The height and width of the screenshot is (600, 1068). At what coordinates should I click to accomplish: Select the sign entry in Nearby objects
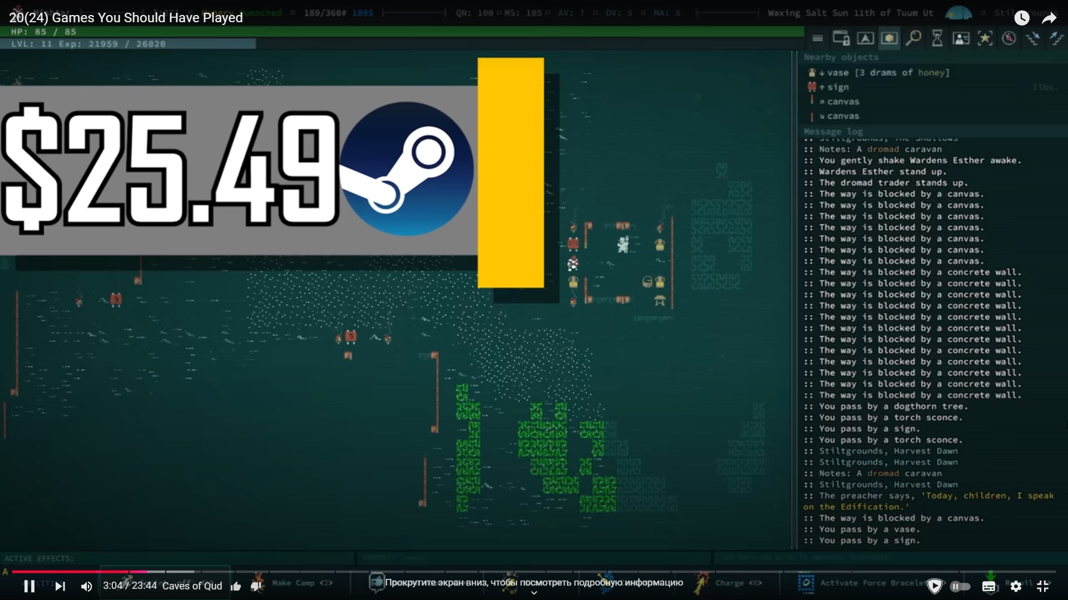pyautogui.click(x=828, y=87)
